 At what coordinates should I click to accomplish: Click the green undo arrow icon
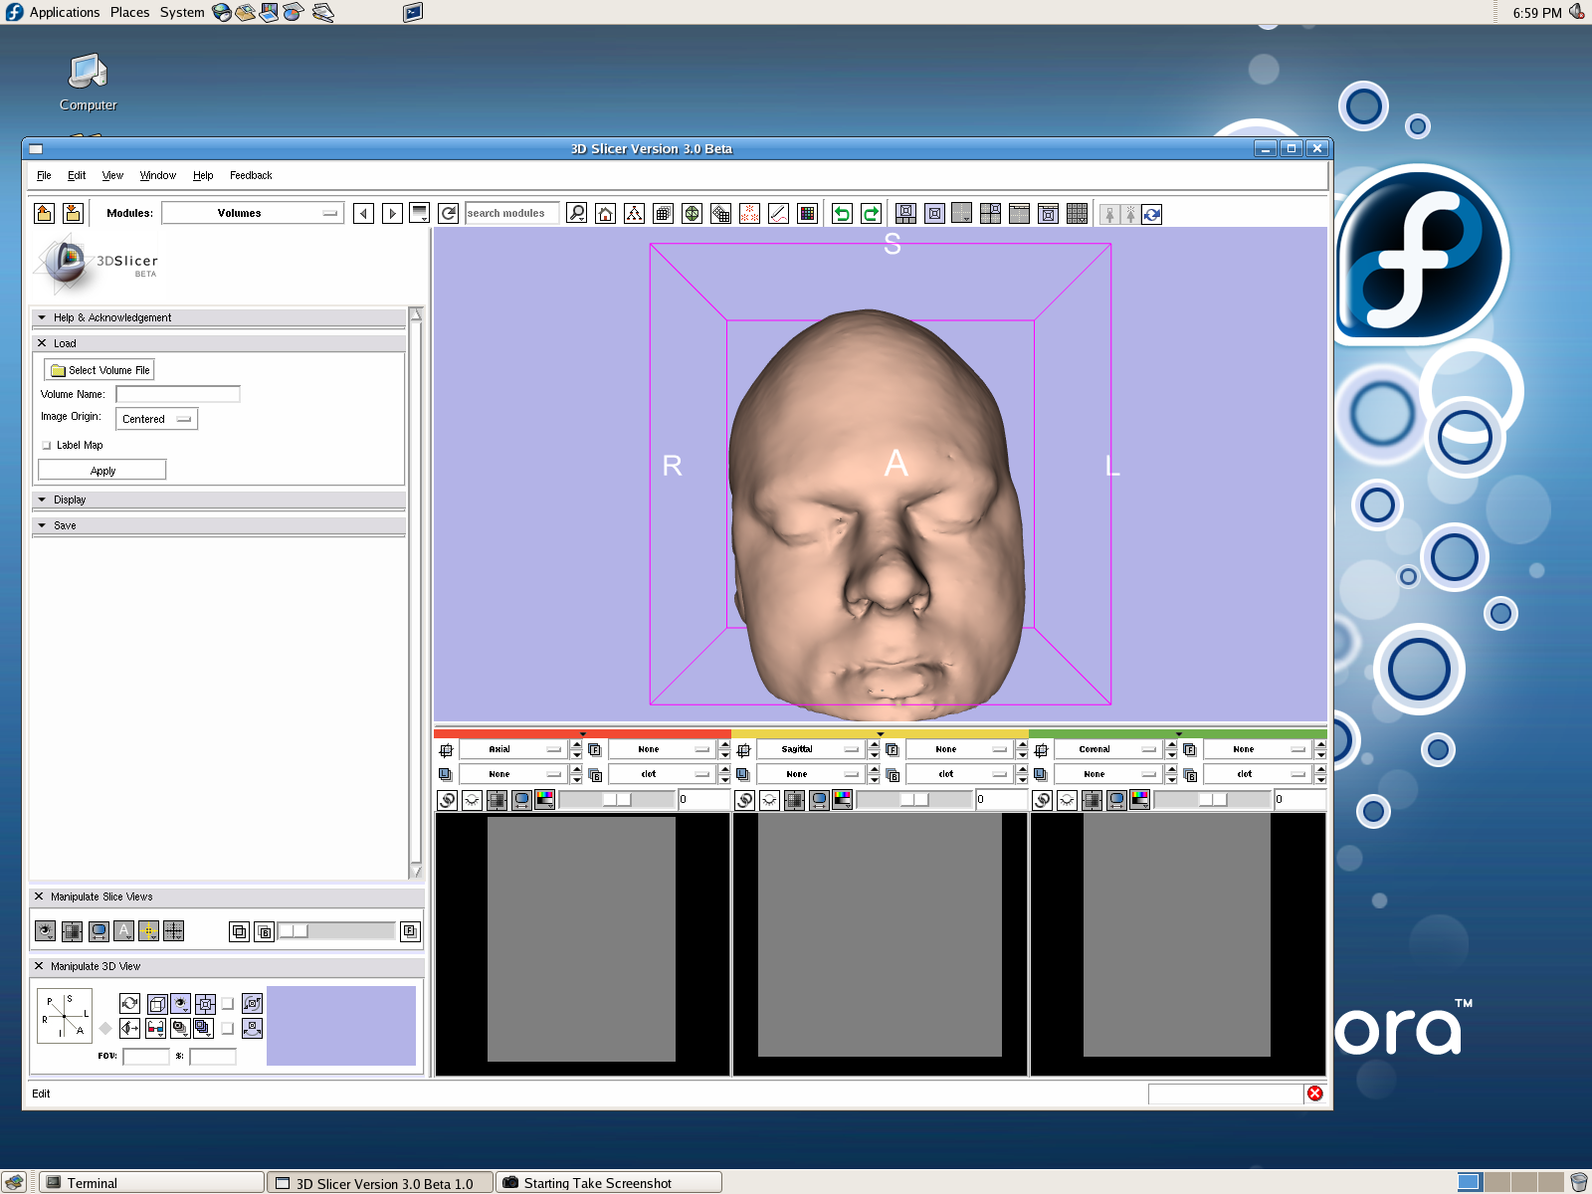842,214
